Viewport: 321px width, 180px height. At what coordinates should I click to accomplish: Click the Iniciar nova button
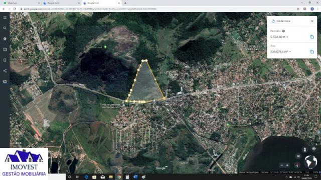[x=281, y=21]
